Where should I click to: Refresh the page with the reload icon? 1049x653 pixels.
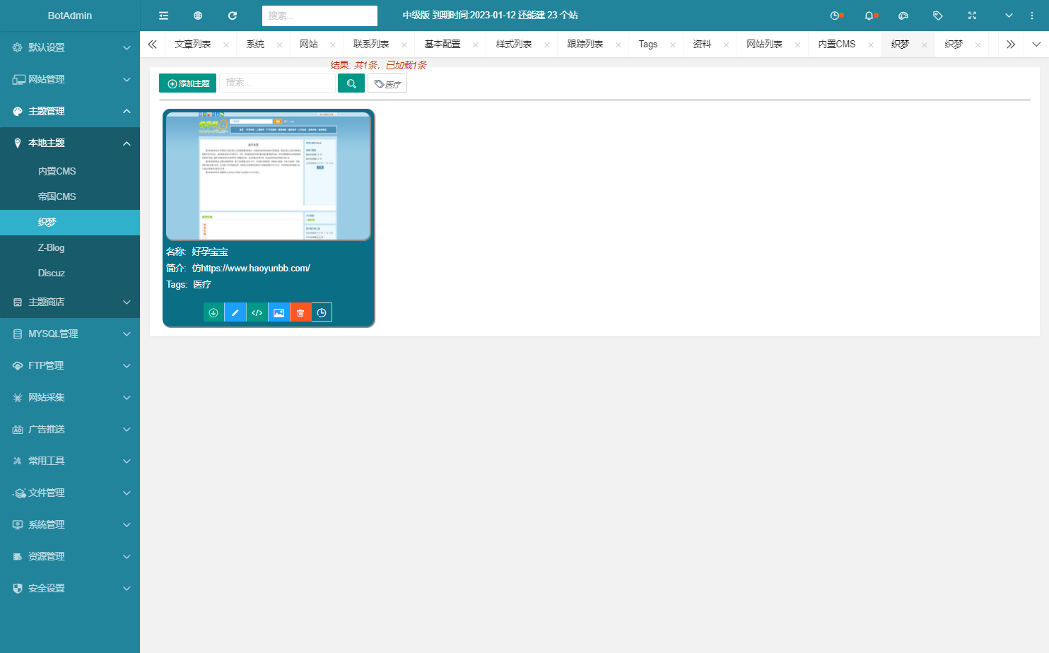click(233, 16)
